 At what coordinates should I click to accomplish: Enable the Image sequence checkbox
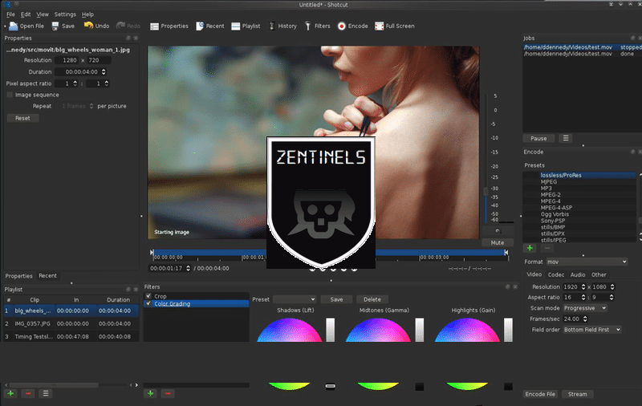coord(10,95)
